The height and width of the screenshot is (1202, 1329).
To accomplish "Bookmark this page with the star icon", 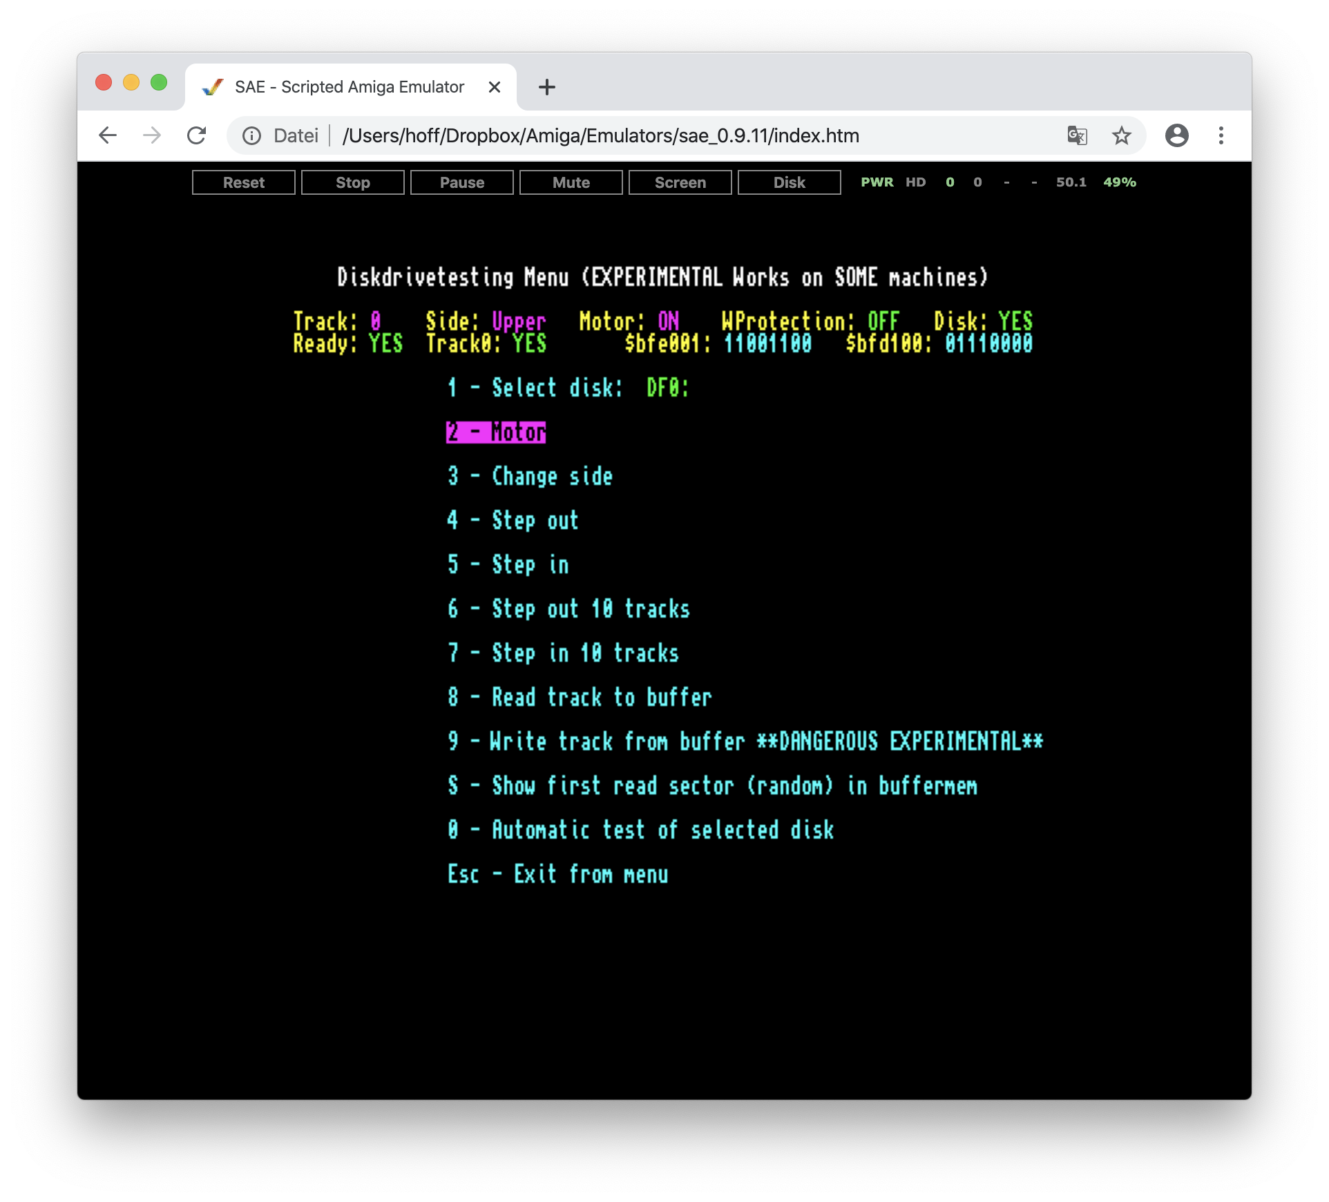I will [x=1122, y=135].
